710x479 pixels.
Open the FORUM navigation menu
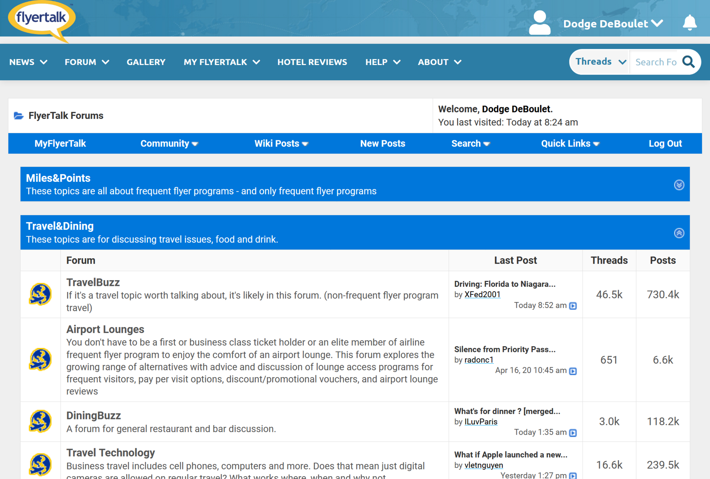pyautogui.click(x=86, y=62)
